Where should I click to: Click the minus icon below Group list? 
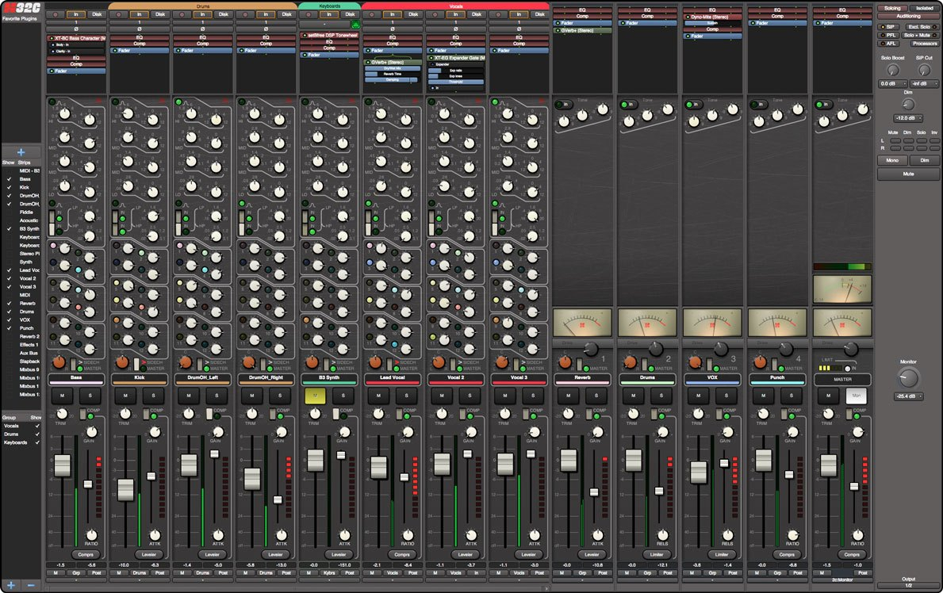31,584
